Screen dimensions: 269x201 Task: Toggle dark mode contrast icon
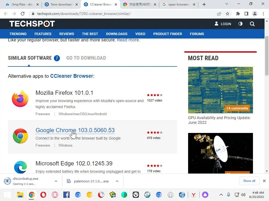point(241,24)
